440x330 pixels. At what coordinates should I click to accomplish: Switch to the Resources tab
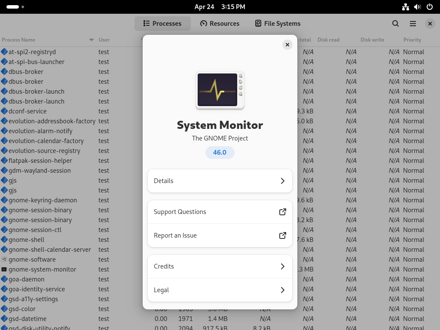pyautogui.click(x=220, y=24)
